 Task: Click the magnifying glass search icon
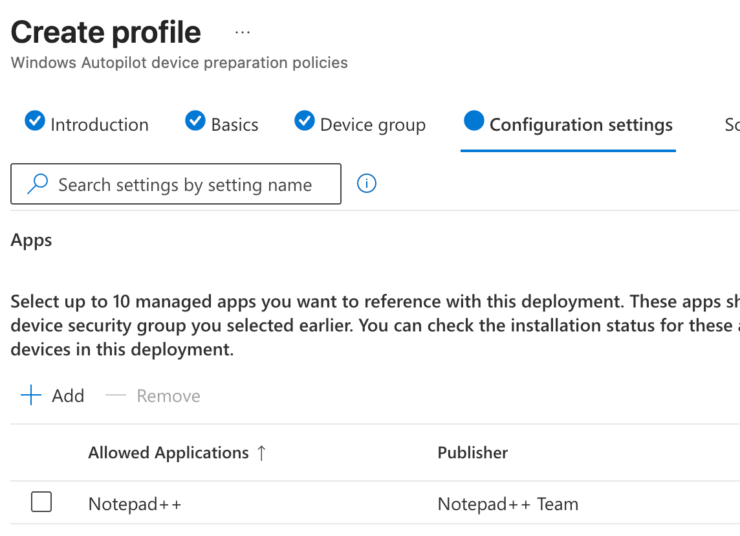(x=38, y=184)
